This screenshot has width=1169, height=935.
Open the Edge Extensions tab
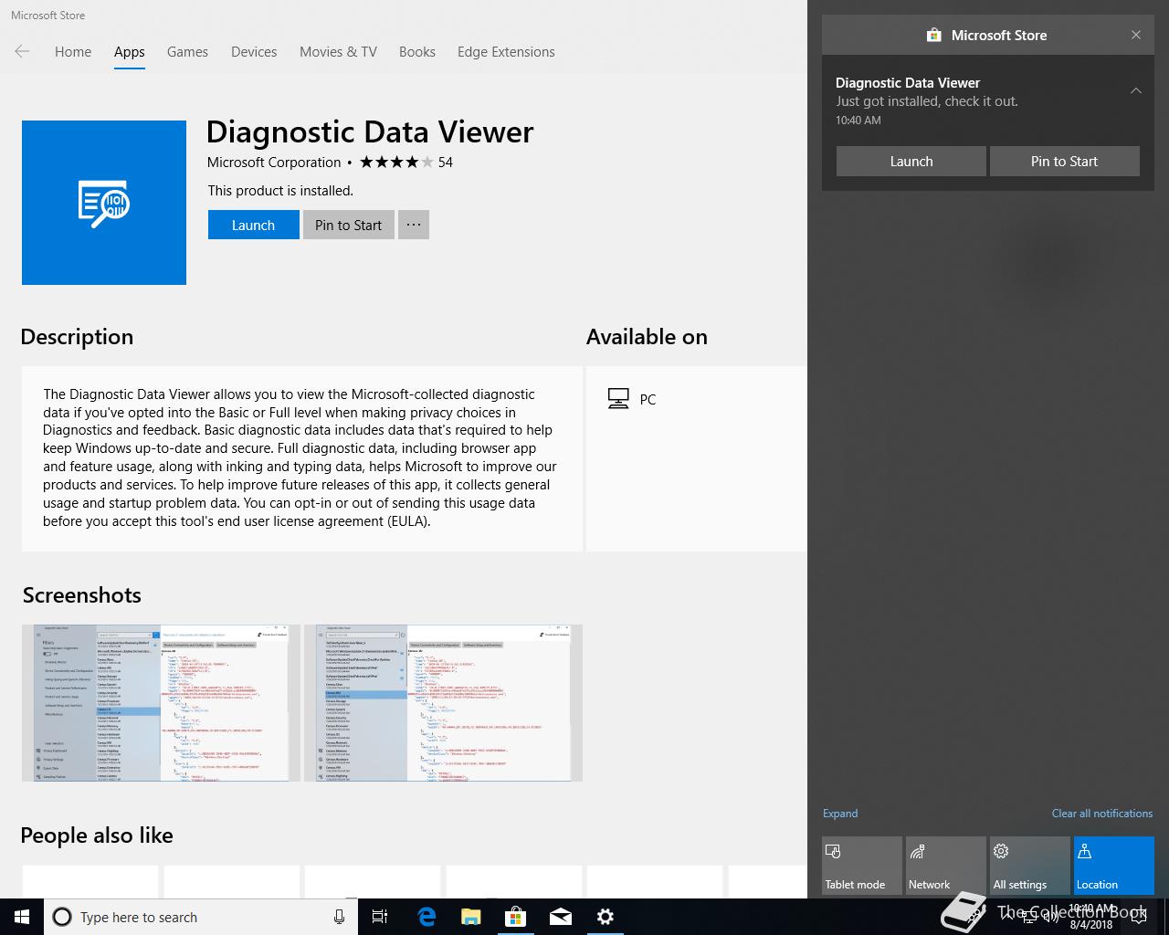tap(506, 52)
